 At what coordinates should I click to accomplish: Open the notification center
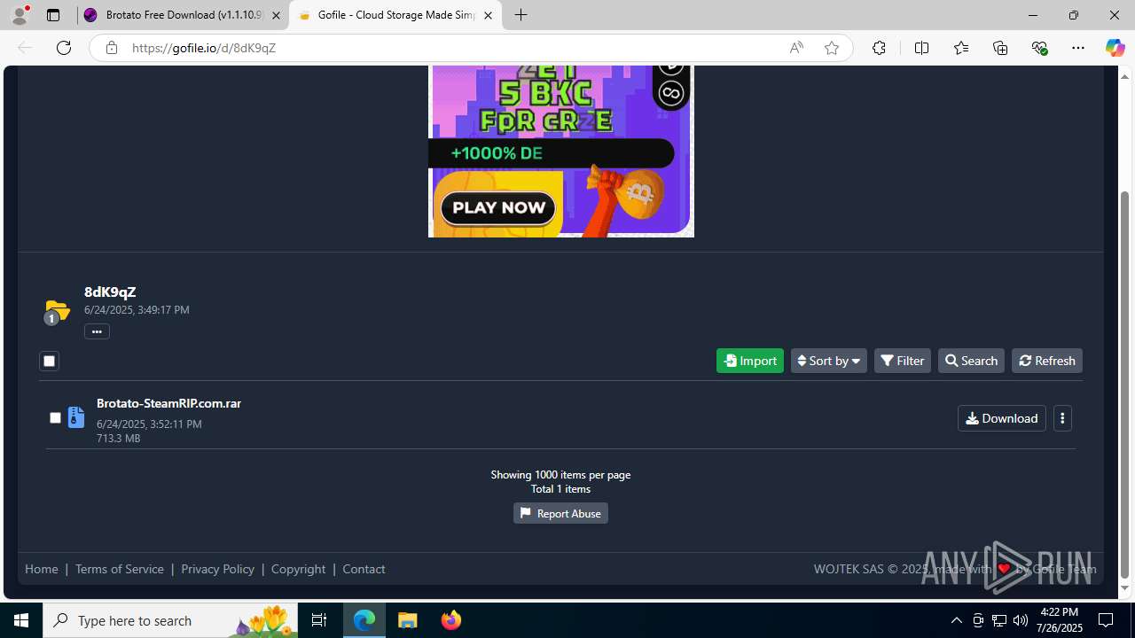[1107, 620]
